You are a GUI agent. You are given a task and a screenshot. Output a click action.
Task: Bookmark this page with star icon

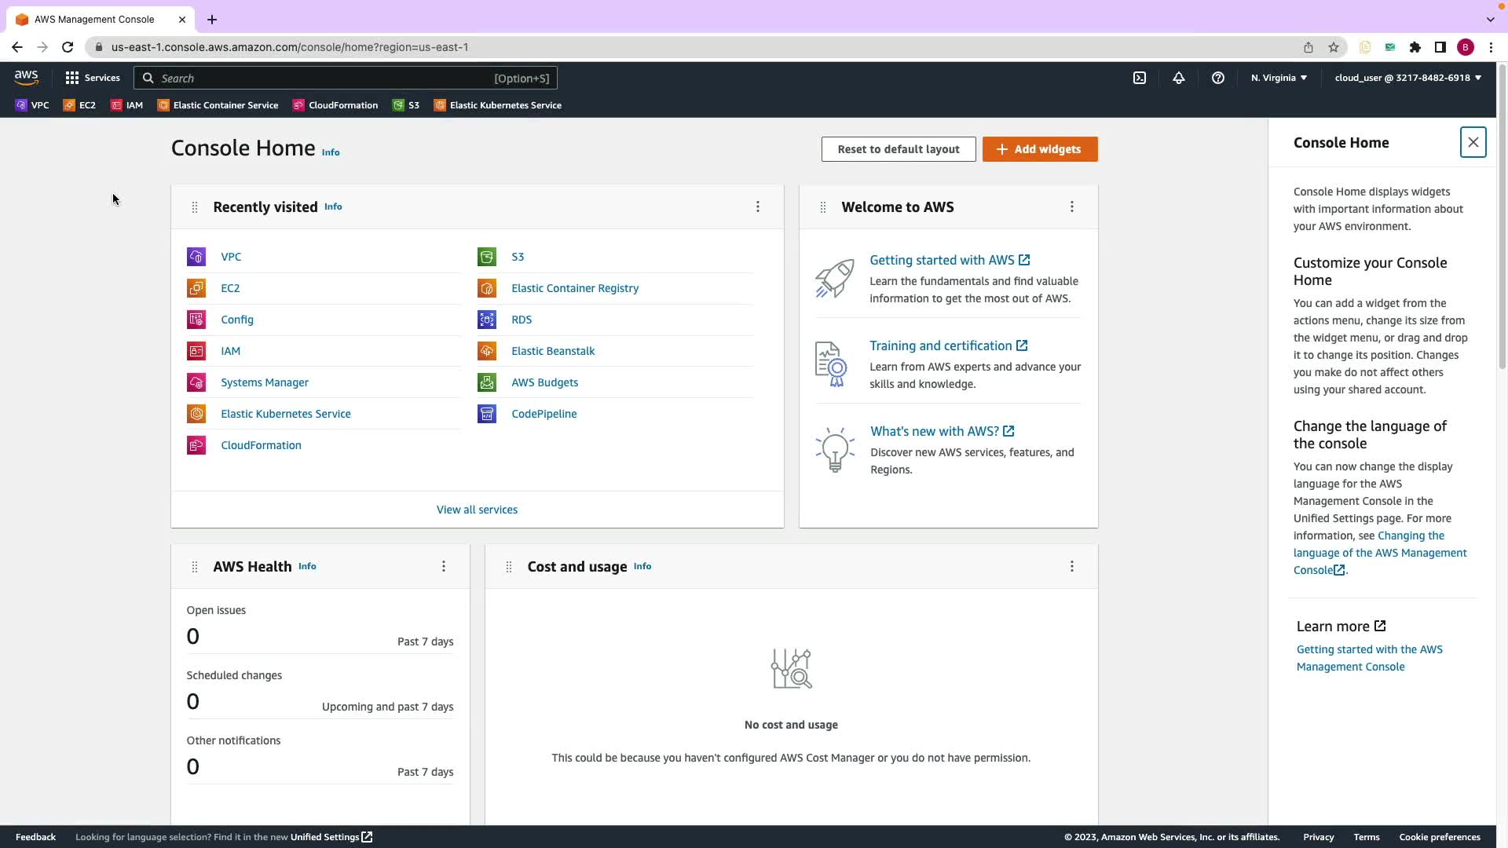click(1334, 47)
